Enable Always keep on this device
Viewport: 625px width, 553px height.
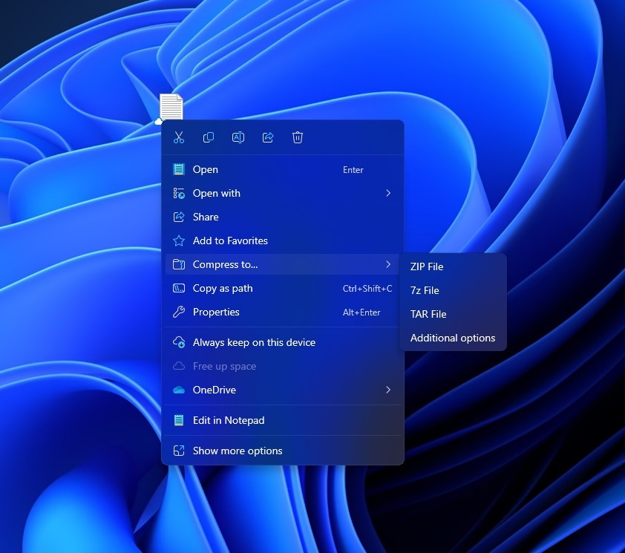pyautogui.click(x=253, y=342)
